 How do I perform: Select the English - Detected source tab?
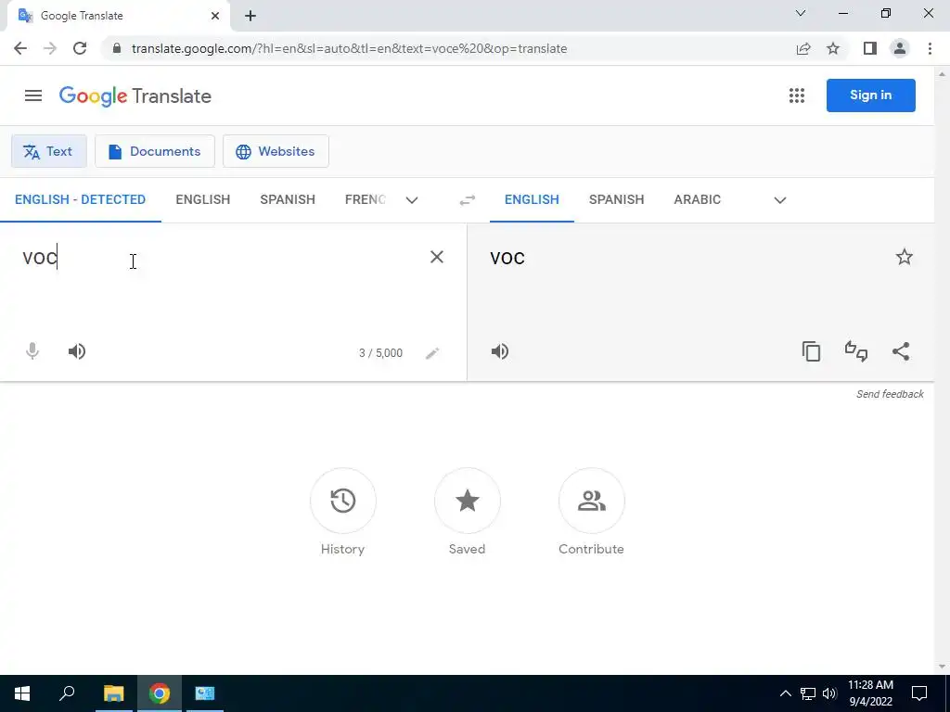pyautogui.click(x=80, y=200)
